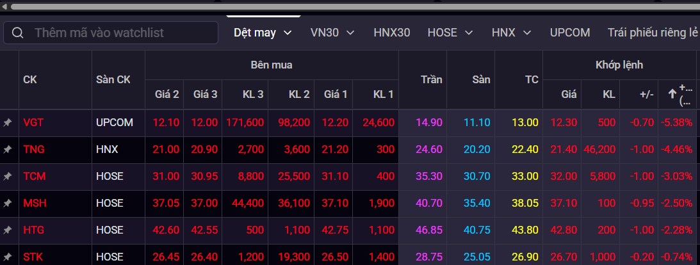Image resolution: width=700 pixels, height=265 pixels.
Task: Open the MSH stock symbol
Action: [x=35, y=203]
